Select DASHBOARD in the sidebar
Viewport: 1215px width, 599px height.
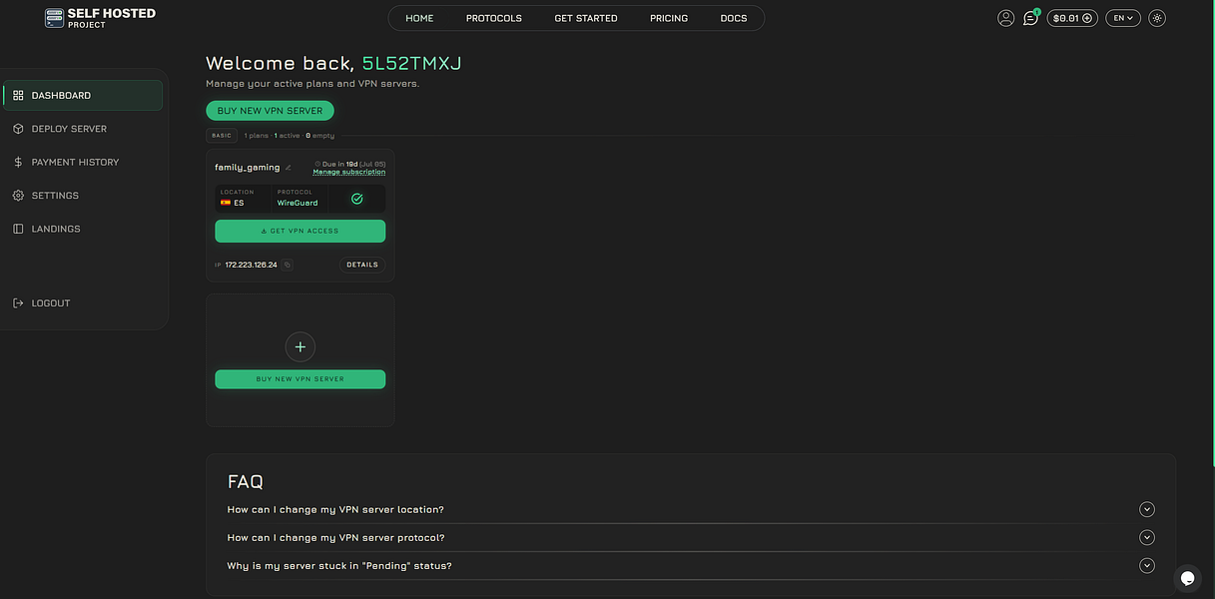point(83,95)
